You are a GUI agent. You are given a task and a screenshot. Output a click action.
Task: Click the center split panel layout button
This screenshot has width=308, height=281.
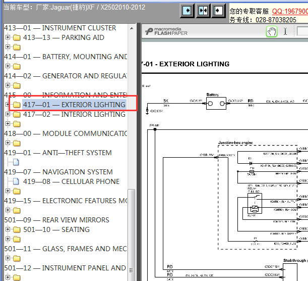pyautogui.click(x=203, y=11)
